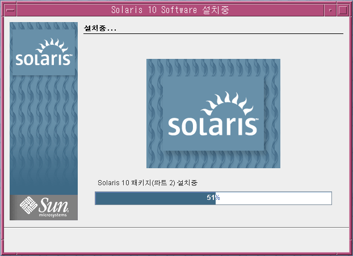This screenshot has width=353, height=256.
Task: Click the Solaris logo in the left sidebar
Action: [44, 52]
